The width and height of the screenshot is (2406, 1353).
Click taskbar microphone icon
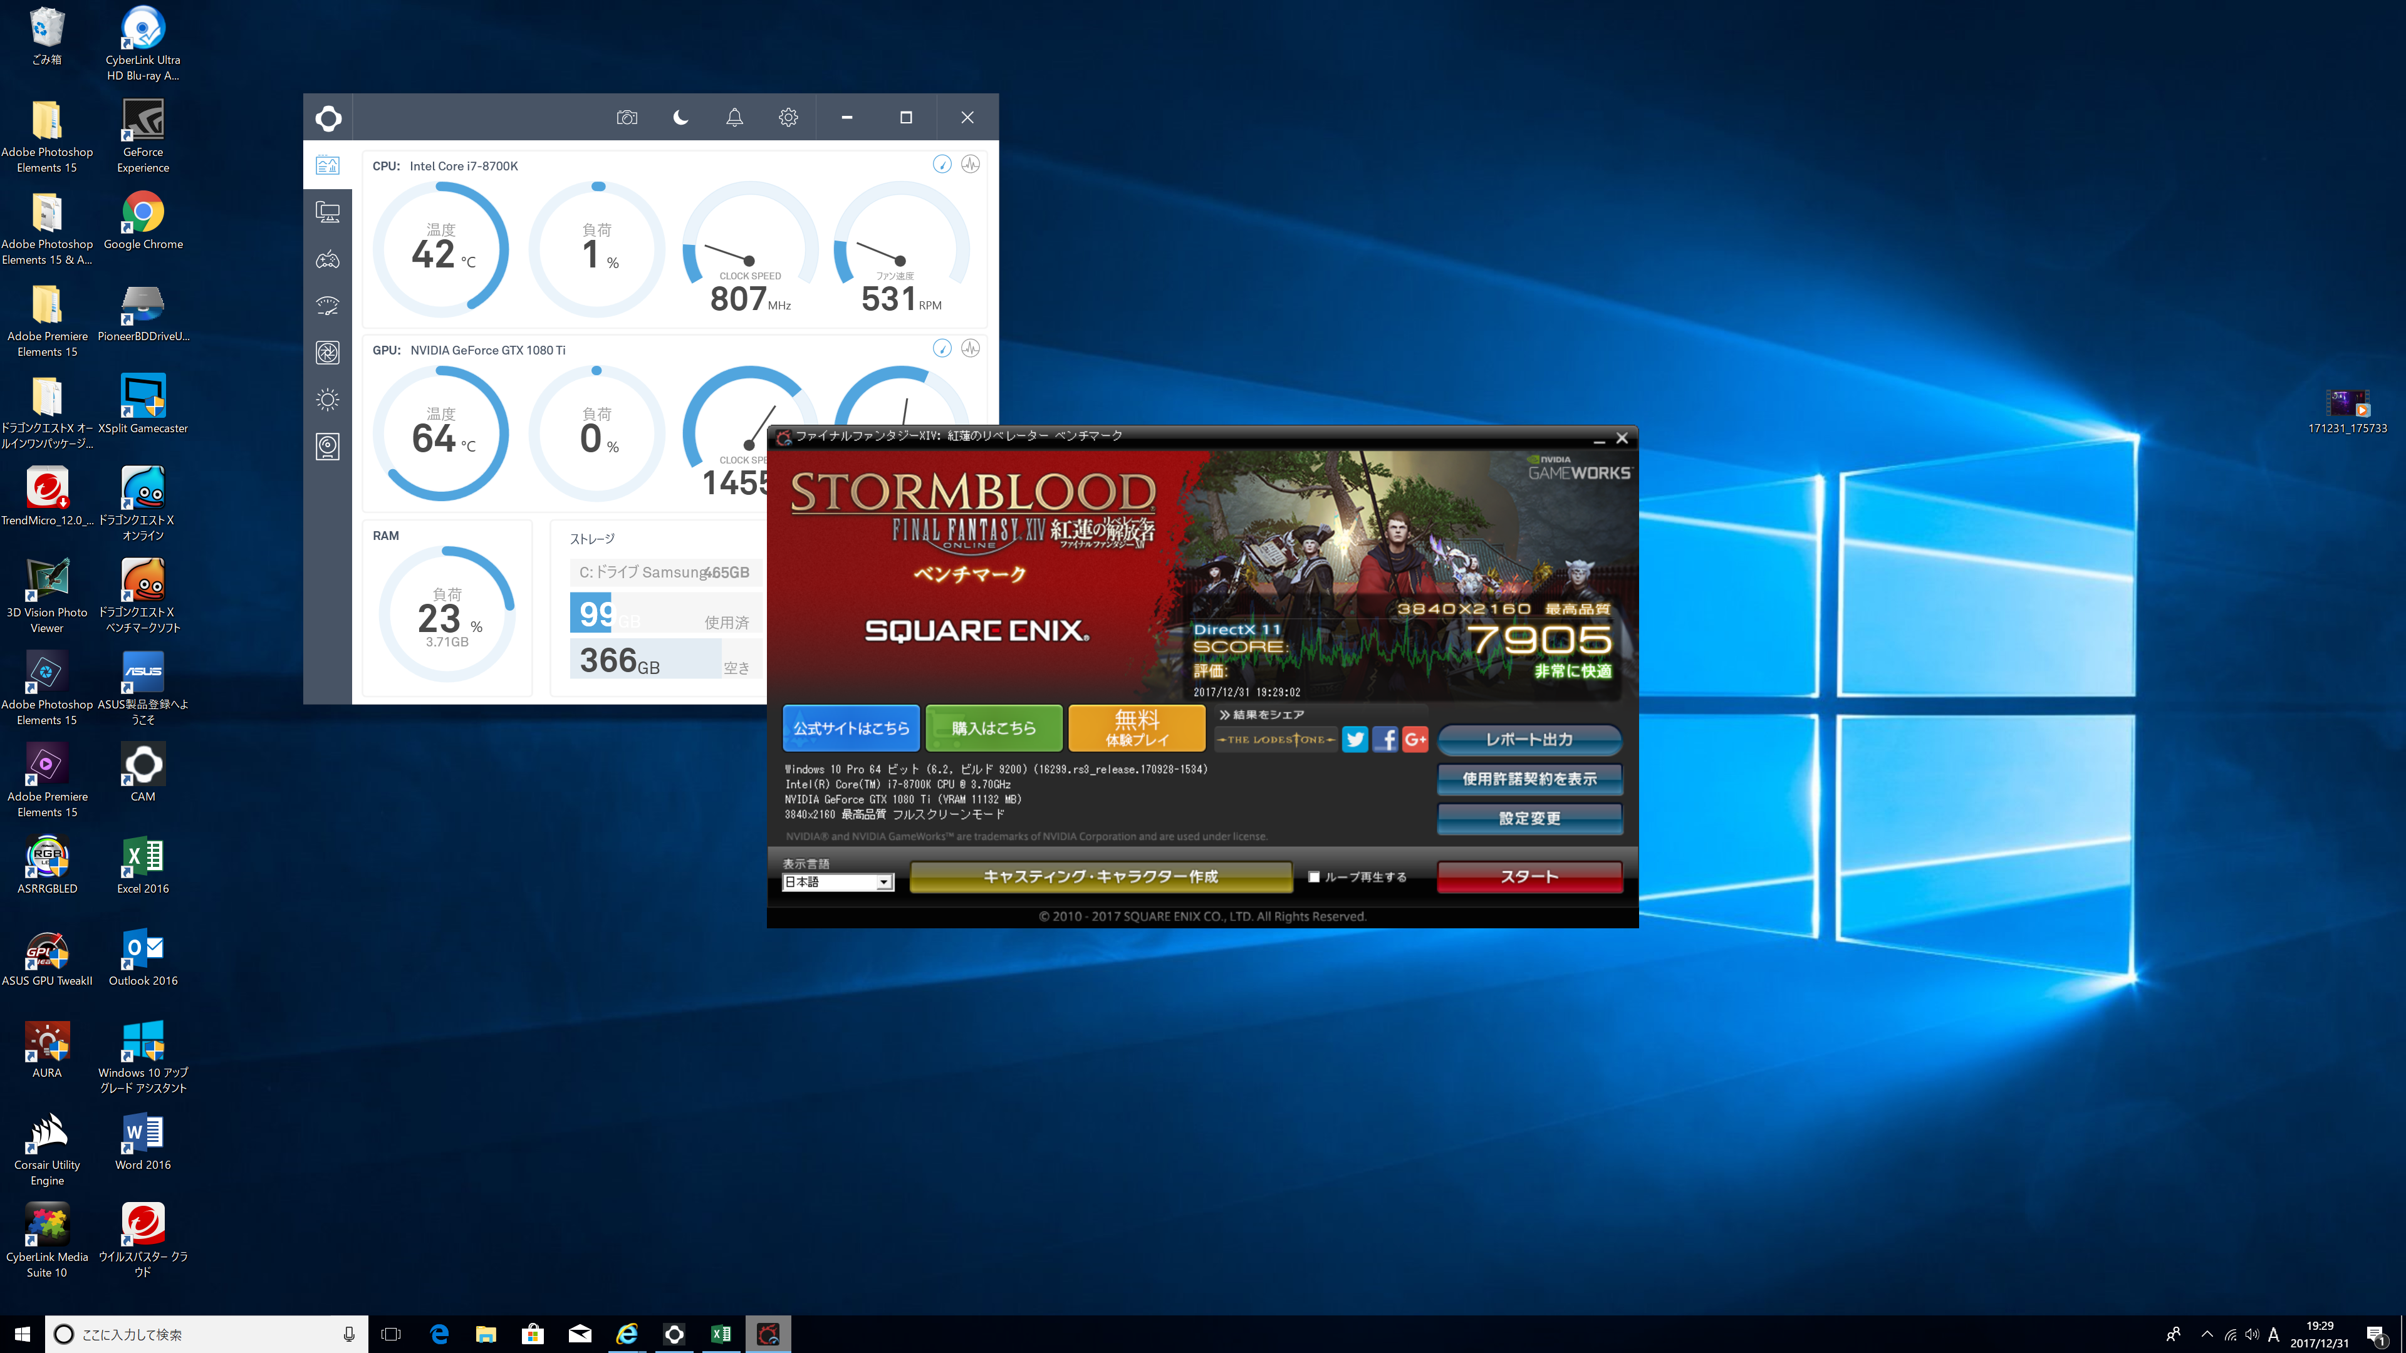coord(350,1334)
